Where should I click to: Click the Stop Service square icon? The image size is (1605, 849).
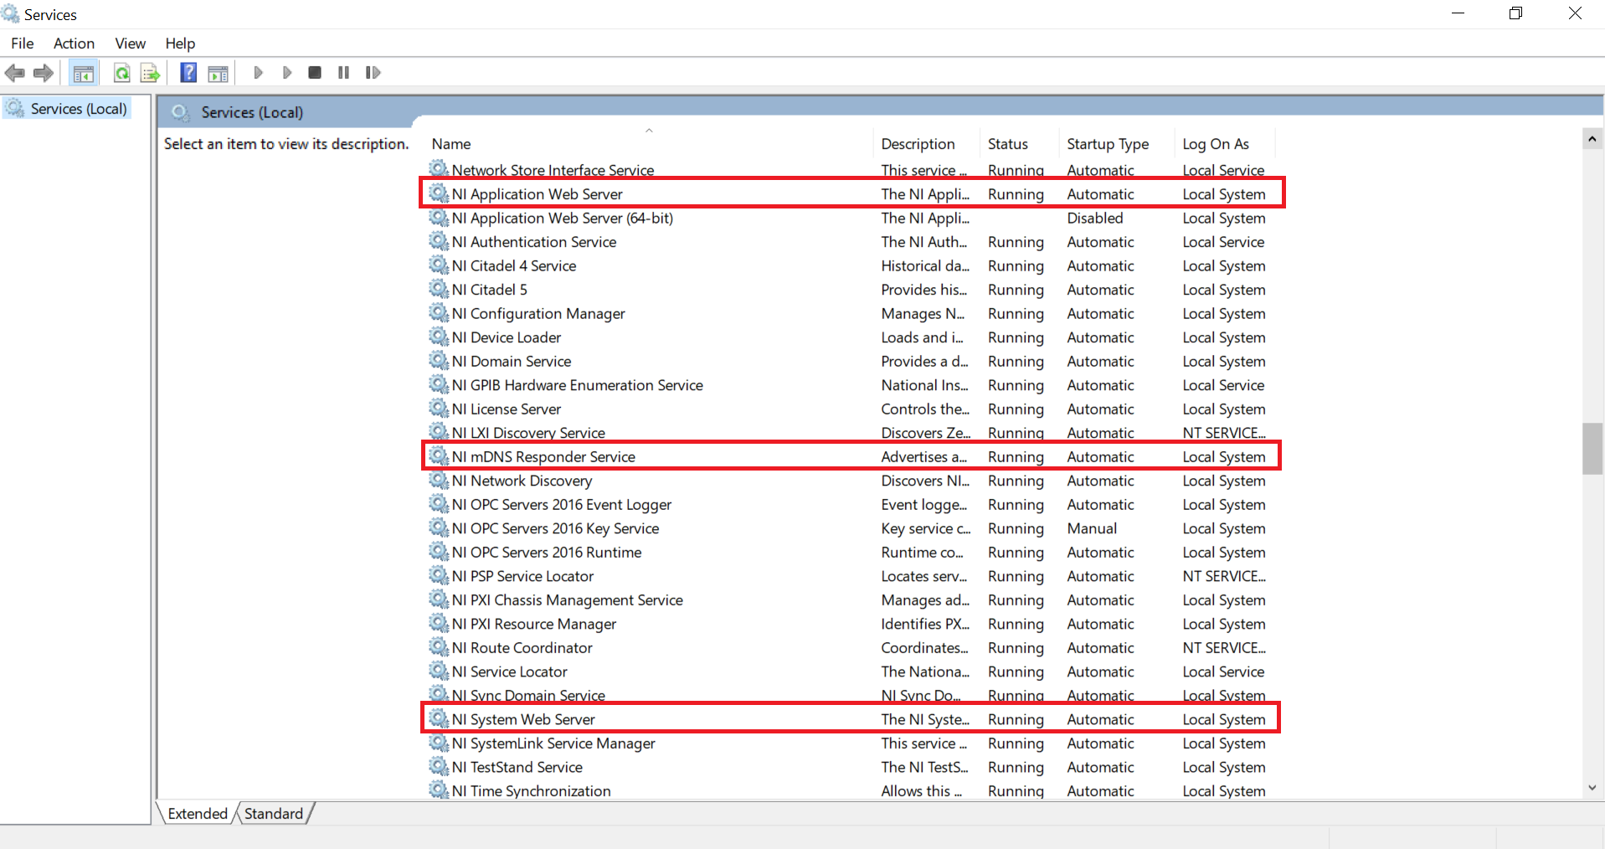click(x=315, y=73)
